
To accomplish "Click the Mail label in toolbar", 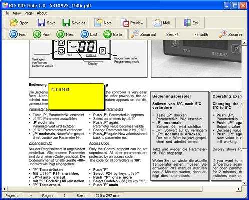I will point(166,23).
